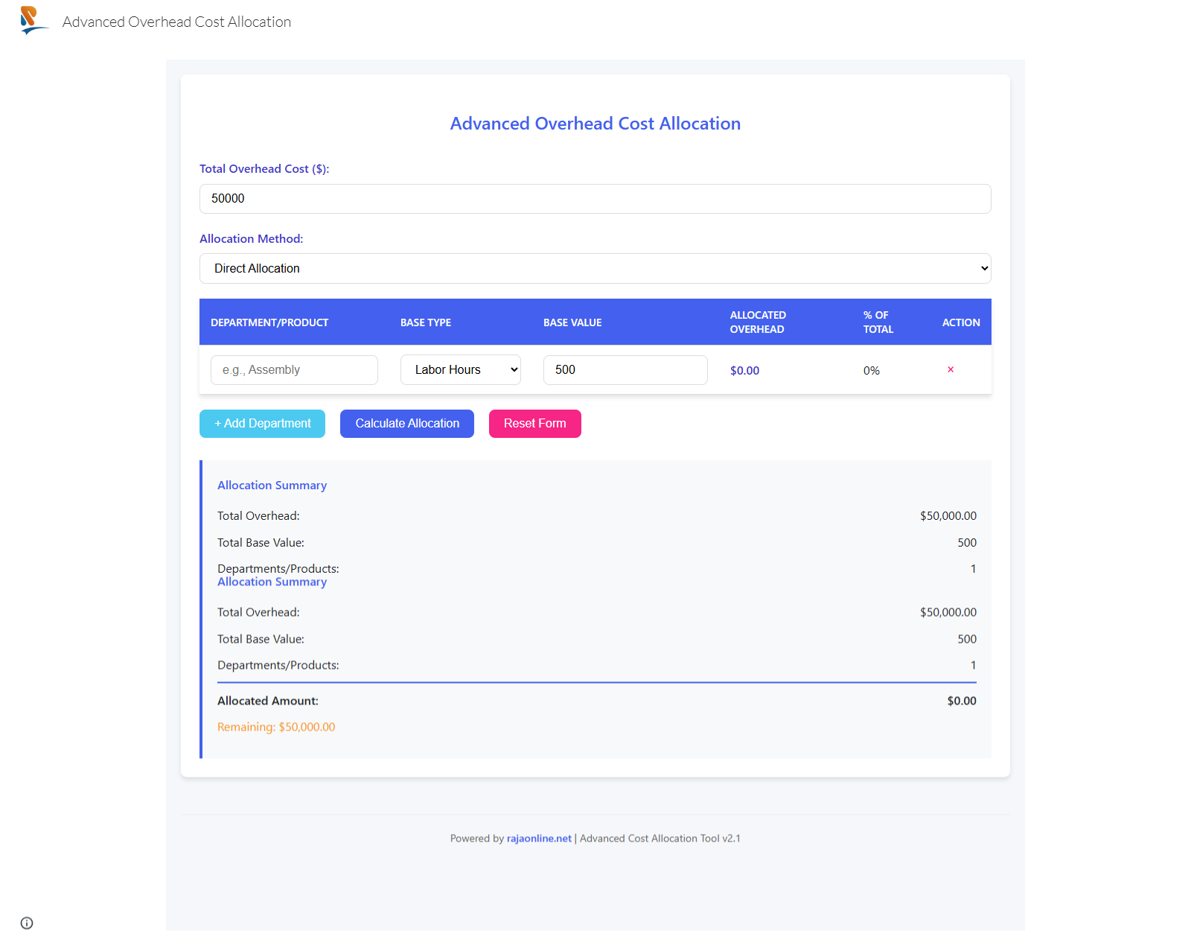This screenshot has height=948, width=1191.
Task: Open the Allocation Method dropdown
Action: click(595, 268)
